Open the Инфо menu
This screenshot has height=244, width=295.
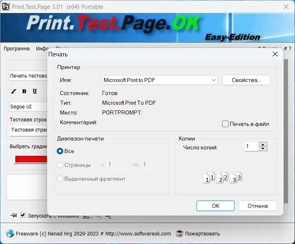(x=43, y=49)
